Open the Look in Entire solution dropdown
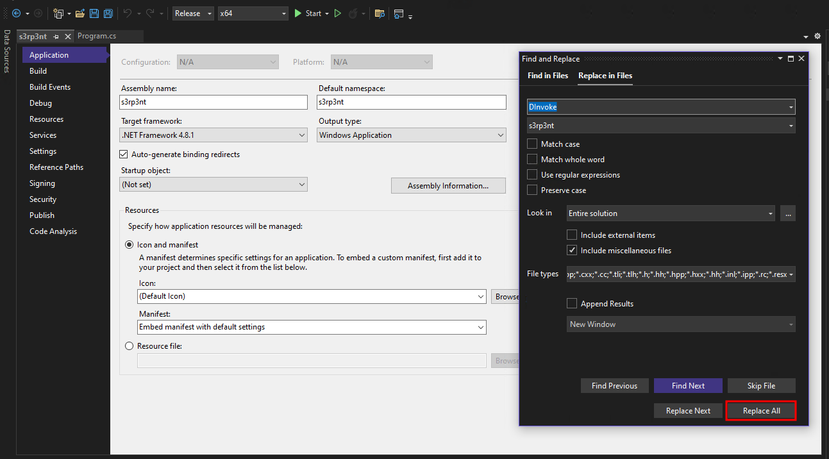 [671, 213]
